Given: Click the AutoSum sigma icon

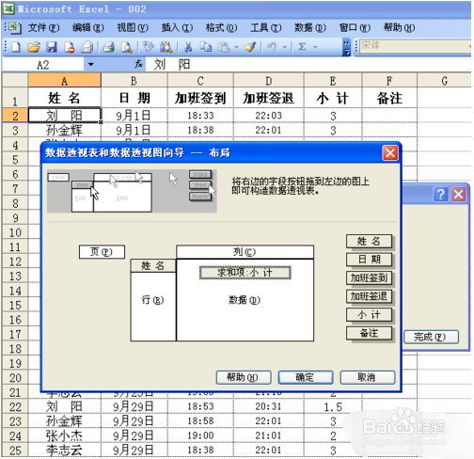Looking at the screenshot, I should (x=302, y=47).
